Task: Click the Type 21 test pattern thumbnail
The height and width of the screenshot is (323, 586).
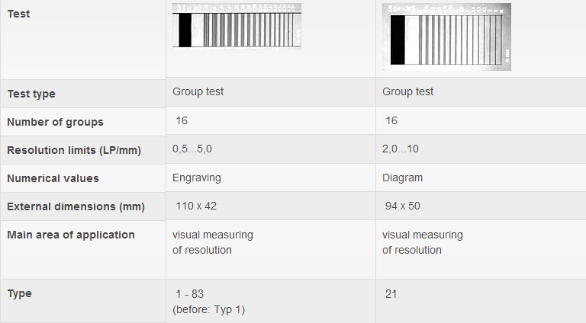Action: (446, 37)
